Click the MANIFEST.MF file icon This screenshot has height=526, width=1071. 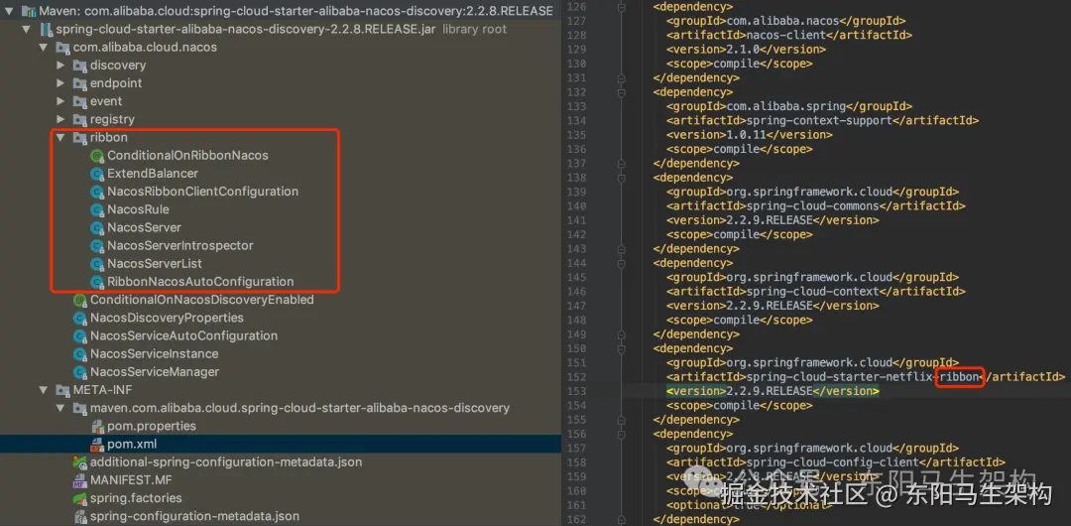tap(80, 480)
